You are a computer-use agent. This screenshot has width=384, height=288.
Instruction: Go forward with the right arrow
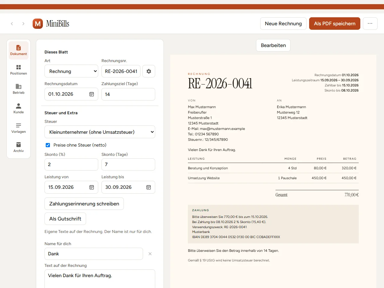point(23,24)
